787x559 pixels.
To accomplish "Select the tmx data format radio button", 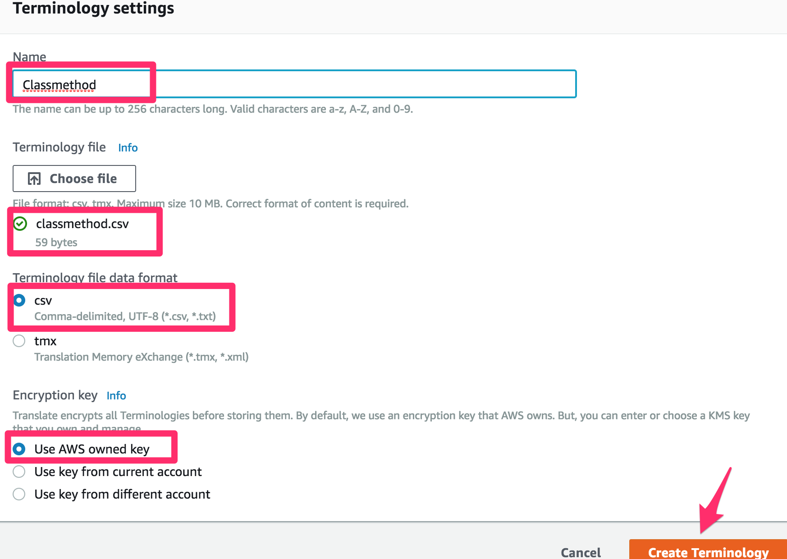I will tap(19, 341).
